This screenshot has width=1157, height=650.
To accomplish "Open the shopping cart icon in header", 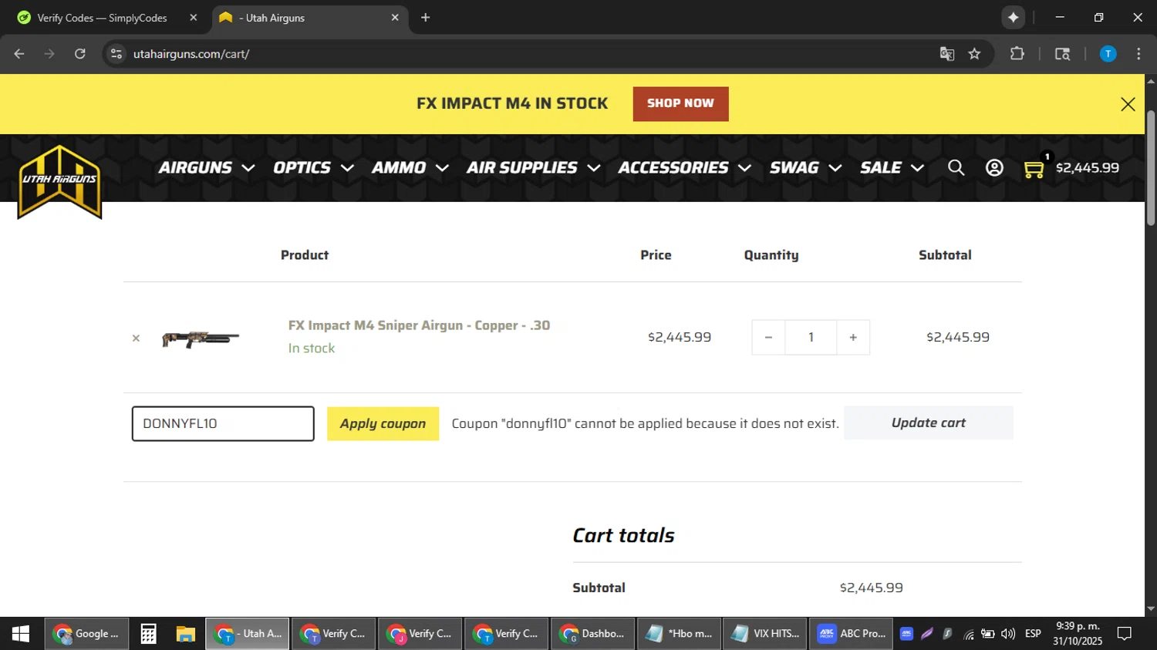I will click(1034, 169).
